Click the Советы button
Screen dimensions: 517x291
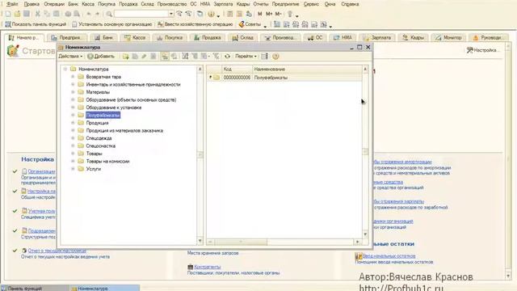pyautogui.click(x=250, y=24)
